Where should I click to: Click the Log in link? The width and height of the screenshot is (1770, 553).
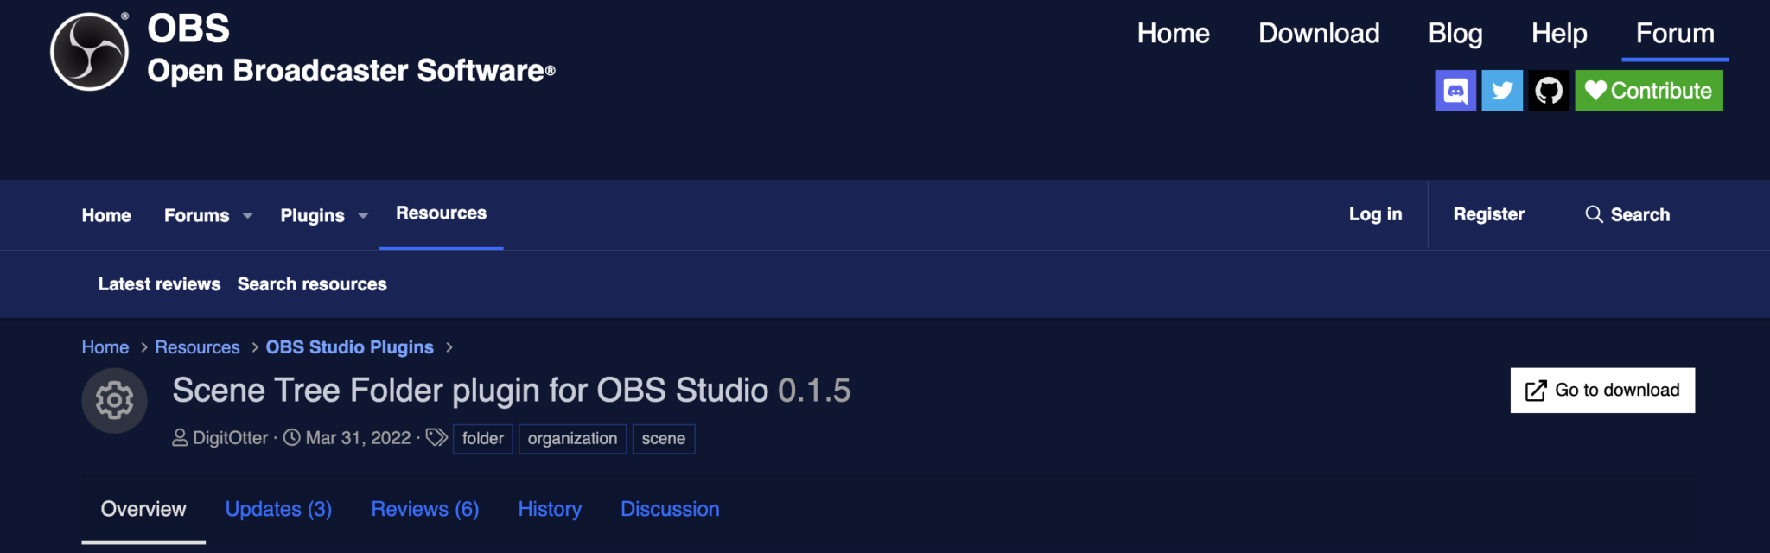coord(1375,214)
